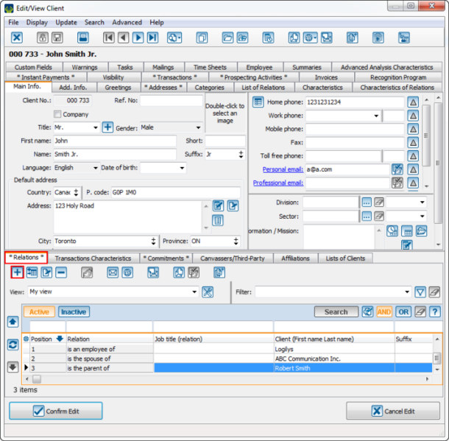Click the envelope mail icon in relations toolbar
The image size is (449, 441).
[113, 272]
